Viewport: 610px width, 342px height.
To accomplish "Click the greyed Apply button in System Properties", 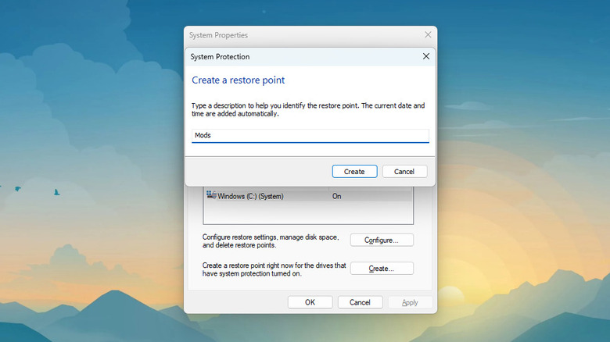I will (x=410, y=302).
